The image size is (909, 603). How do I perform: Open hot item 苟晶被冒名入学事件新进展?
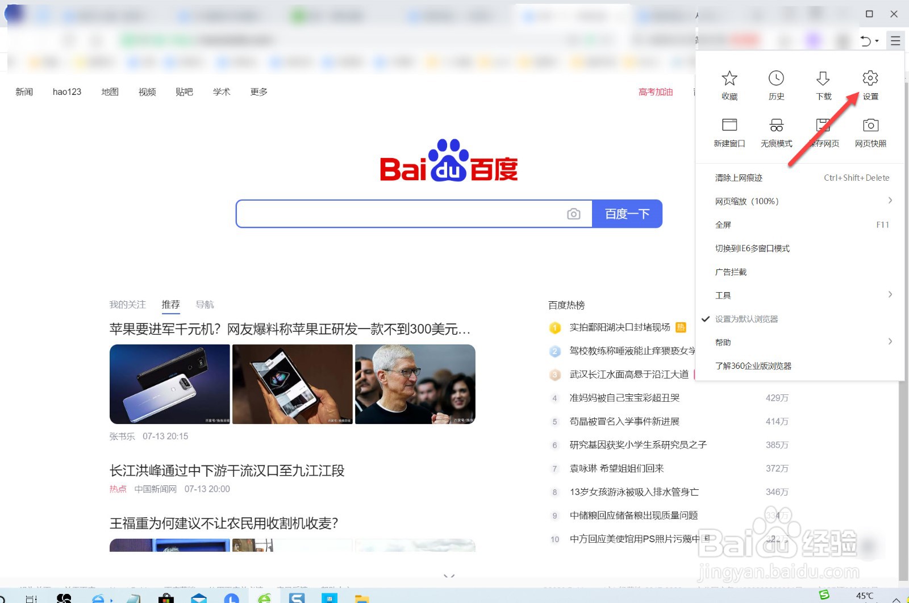point(625,421)
